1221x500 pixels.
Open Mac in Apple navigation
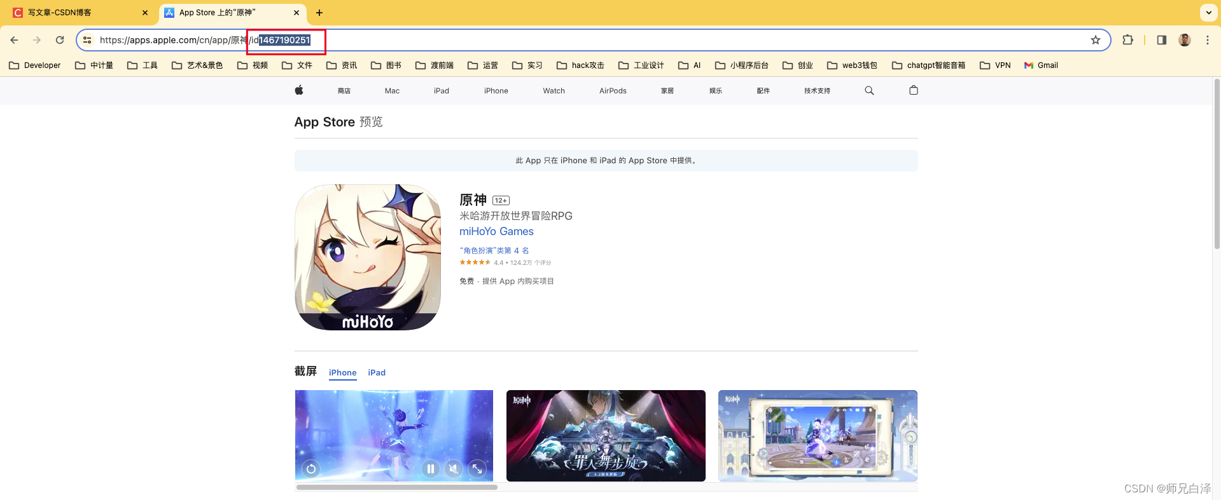click(x=392, y=91)
